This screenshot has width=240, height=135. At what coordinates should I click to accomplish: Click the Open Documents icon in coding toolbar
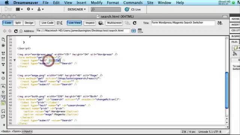3,39
